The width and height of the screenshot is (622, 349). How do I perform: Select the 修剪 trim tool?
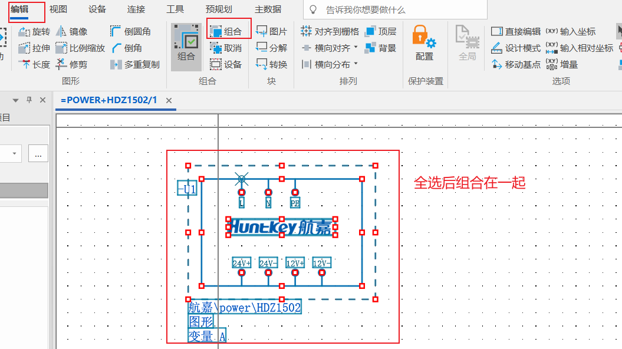[72, 65]
